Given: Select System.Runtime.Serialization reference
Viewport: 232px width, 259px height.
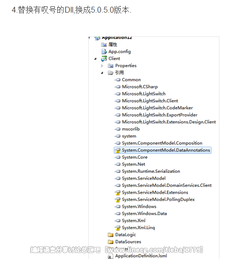Looking at the screenshot, I should pyautogui.click(x=151, y=171).
